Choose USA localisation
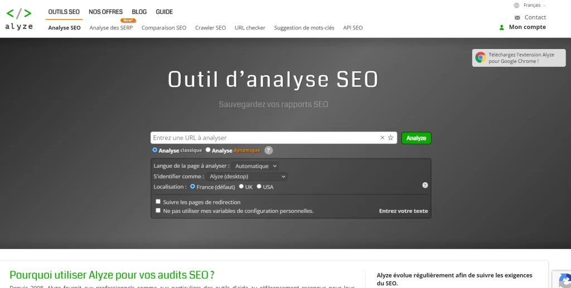Screen dimensions: 571x288 (x=259, y=186)
